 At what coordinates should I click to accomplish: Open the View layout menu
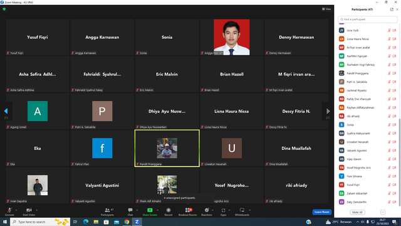click(x=326, y=9)
